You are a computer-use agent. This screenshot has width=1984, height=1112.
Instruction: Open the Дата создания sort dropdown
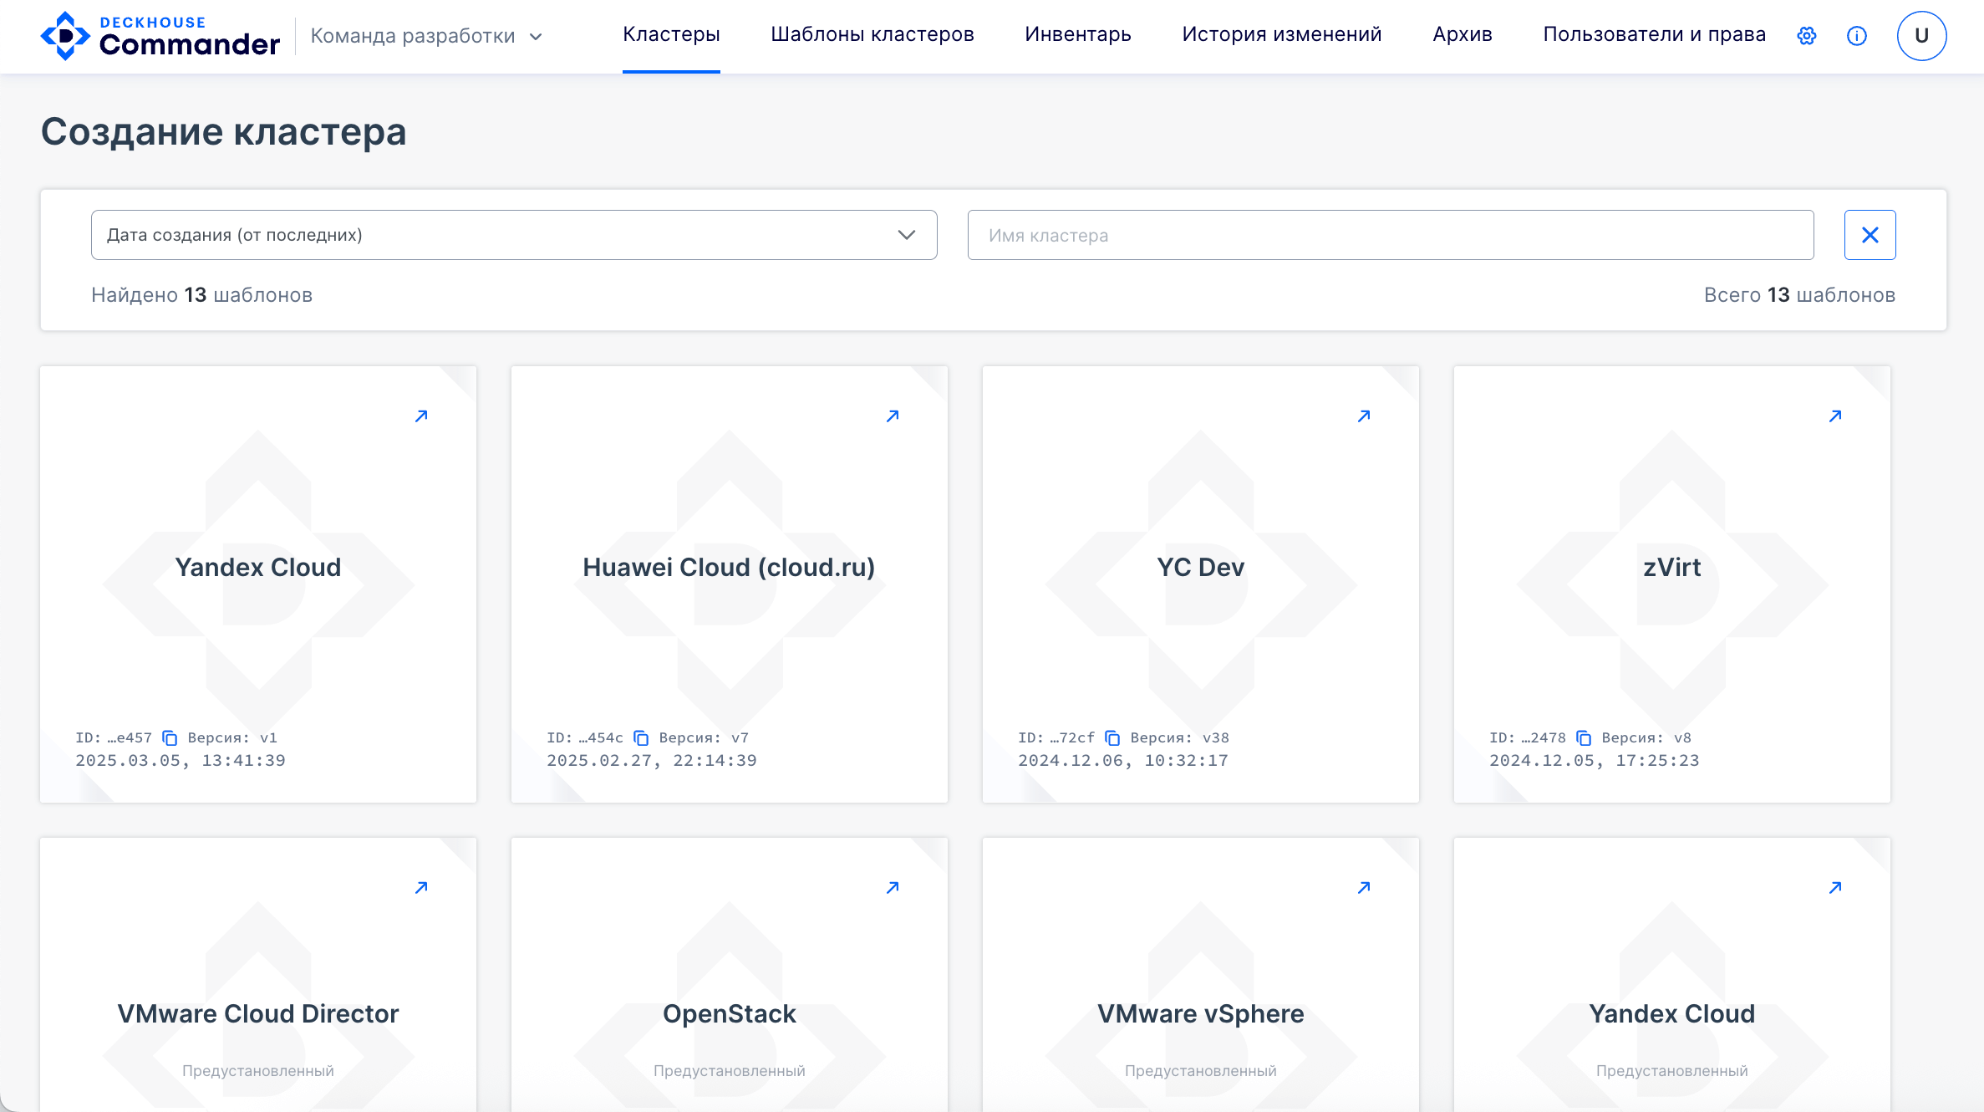[514, 235]
